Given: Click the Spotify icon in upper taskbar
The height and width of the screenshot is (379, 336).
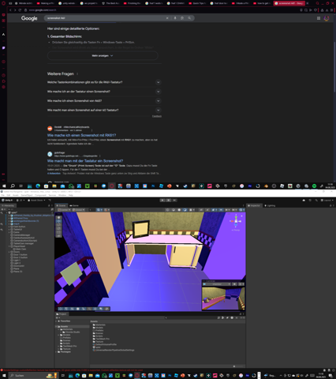Looking at the screenshot, I should click(314, 186).
